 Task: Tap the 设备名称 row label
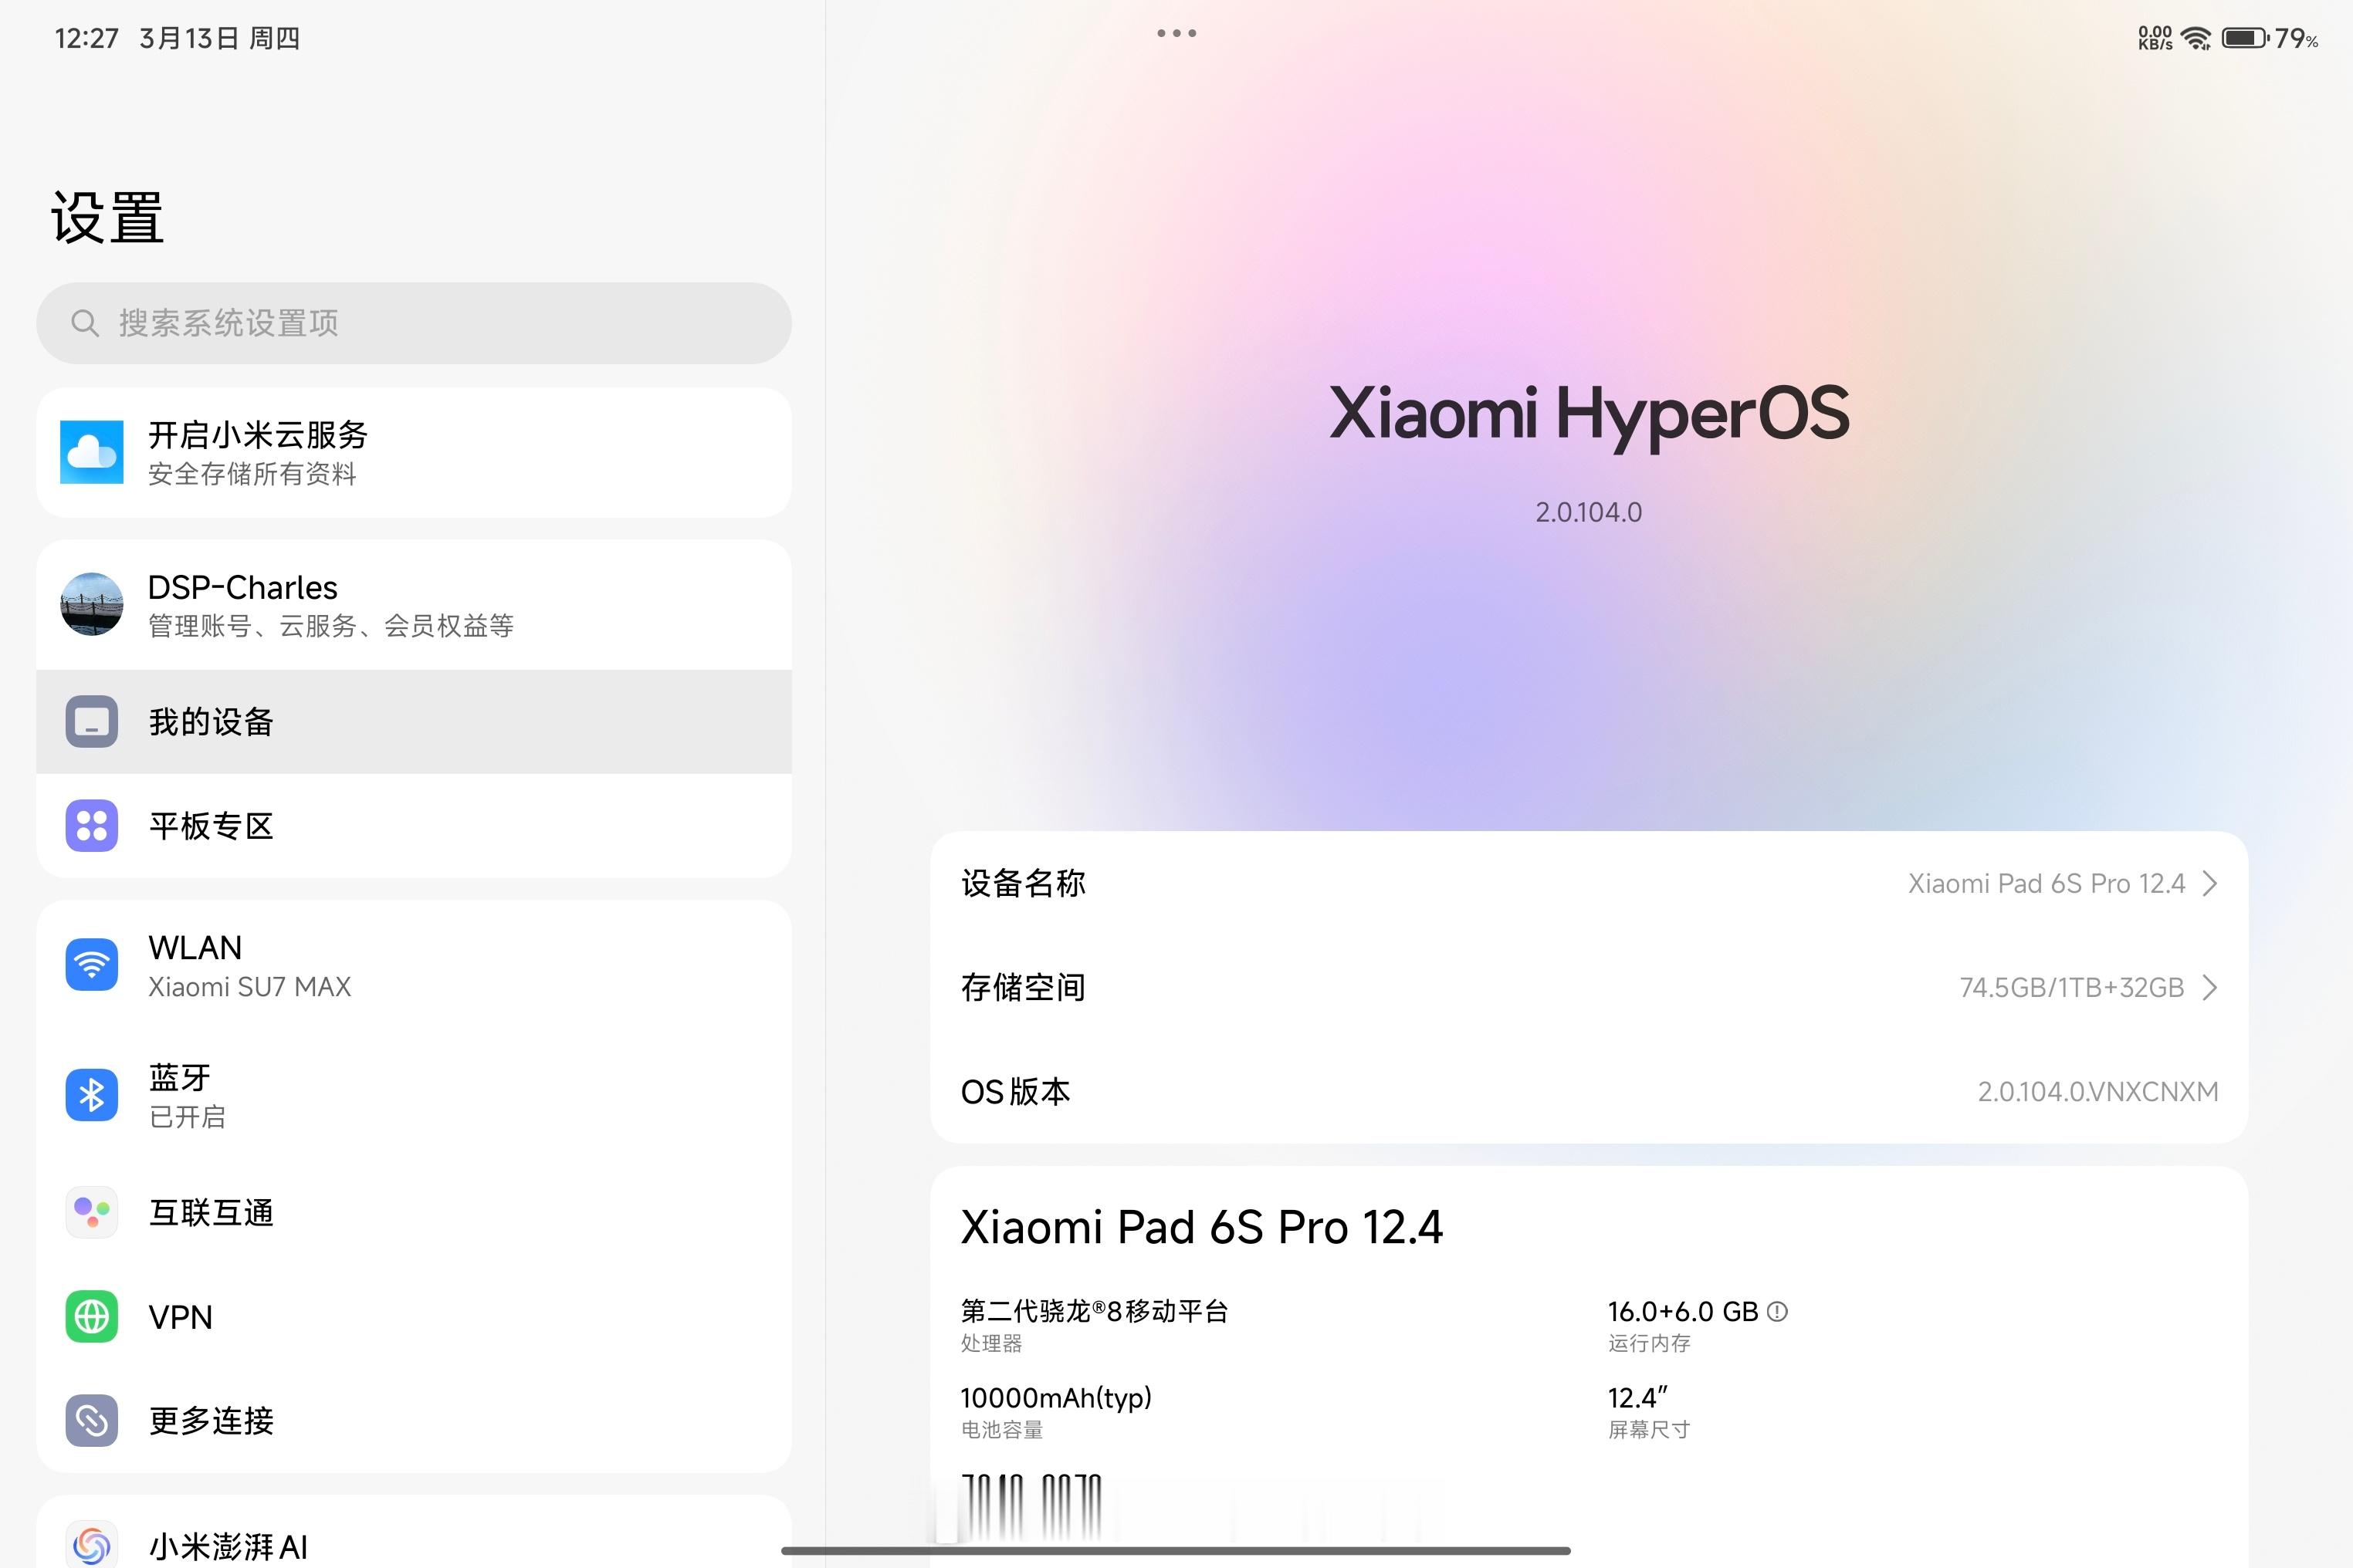coord(1022,883)
